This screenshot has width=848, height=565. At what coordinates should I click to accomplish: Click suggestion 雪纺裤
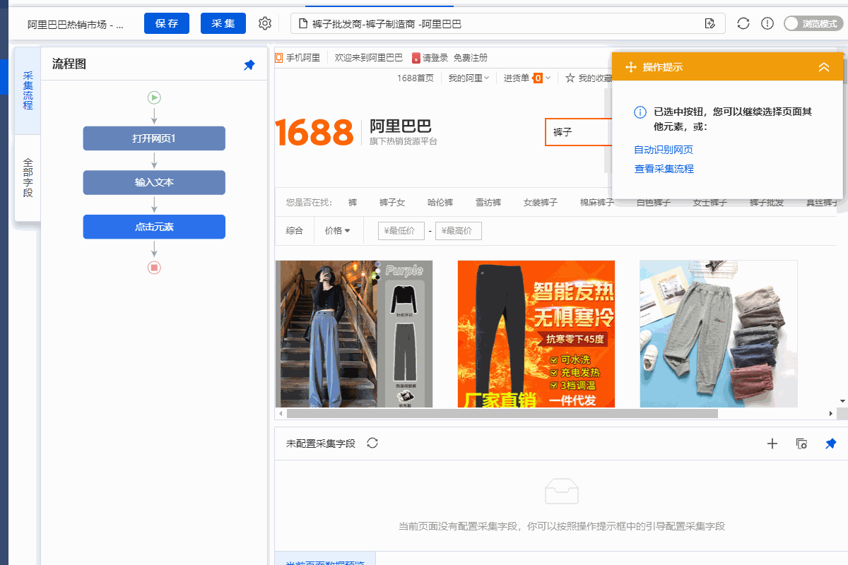tap(488, 203)
